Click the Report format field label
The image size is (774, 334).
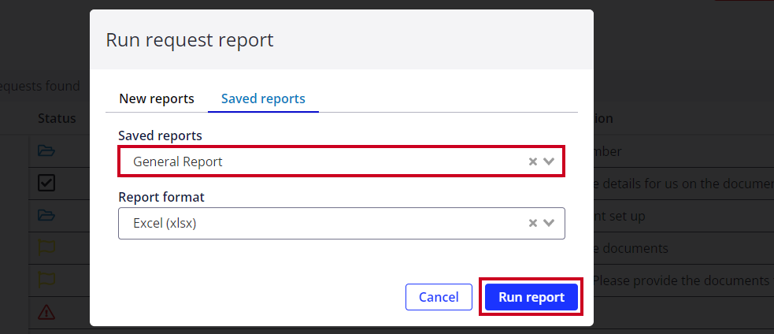point(161,197)
